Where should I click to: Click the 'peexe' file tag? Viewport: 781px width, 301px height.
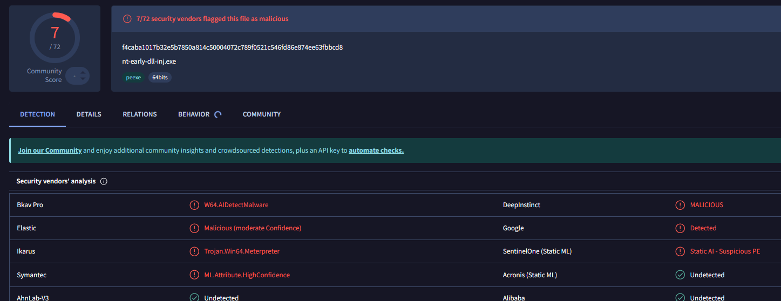pos(133,78)
